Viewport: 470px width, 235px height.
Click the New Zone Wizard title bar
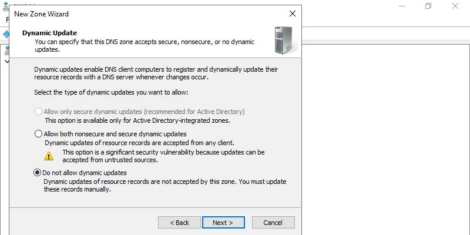click(150, 14)
